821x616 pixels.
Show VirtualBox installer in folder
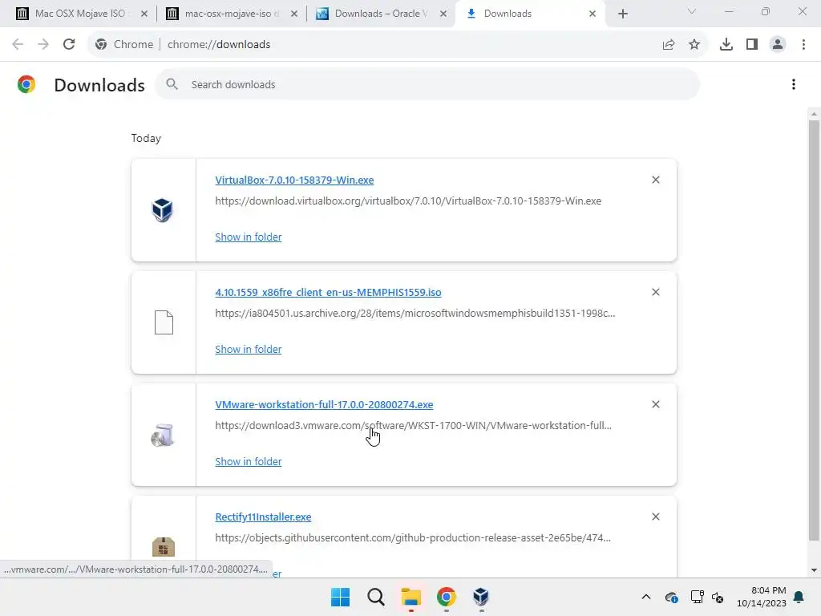click(x=249, y=237)
